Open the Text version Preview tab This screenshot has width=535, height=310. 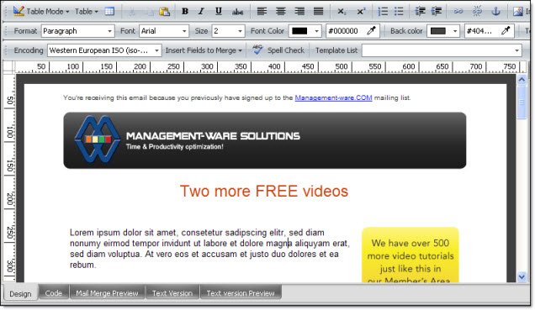point(241,293)
